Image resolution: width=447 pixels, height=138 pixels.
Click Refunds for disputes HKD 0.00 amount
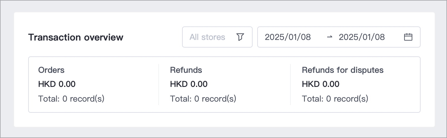[x=320, y=84]
